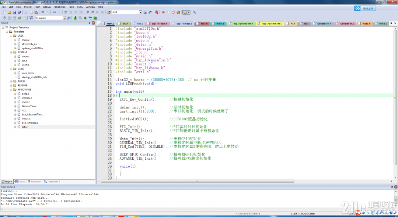Image resolution: width=398 pixels, height=217 pixels.
Task: Collapse the USER folder in project tree
Action: 11,36
